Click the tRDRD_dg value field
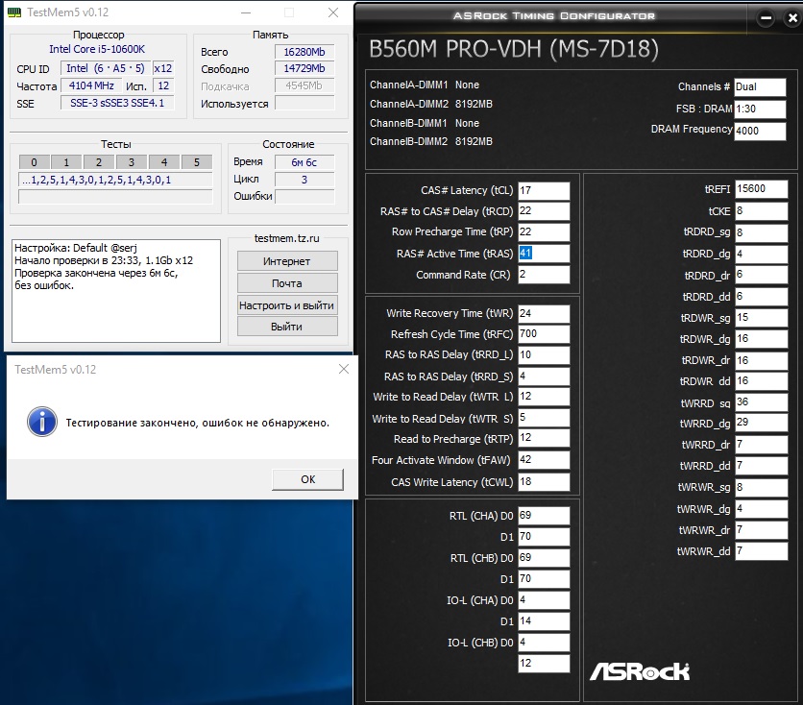 (x=761, y=254)
